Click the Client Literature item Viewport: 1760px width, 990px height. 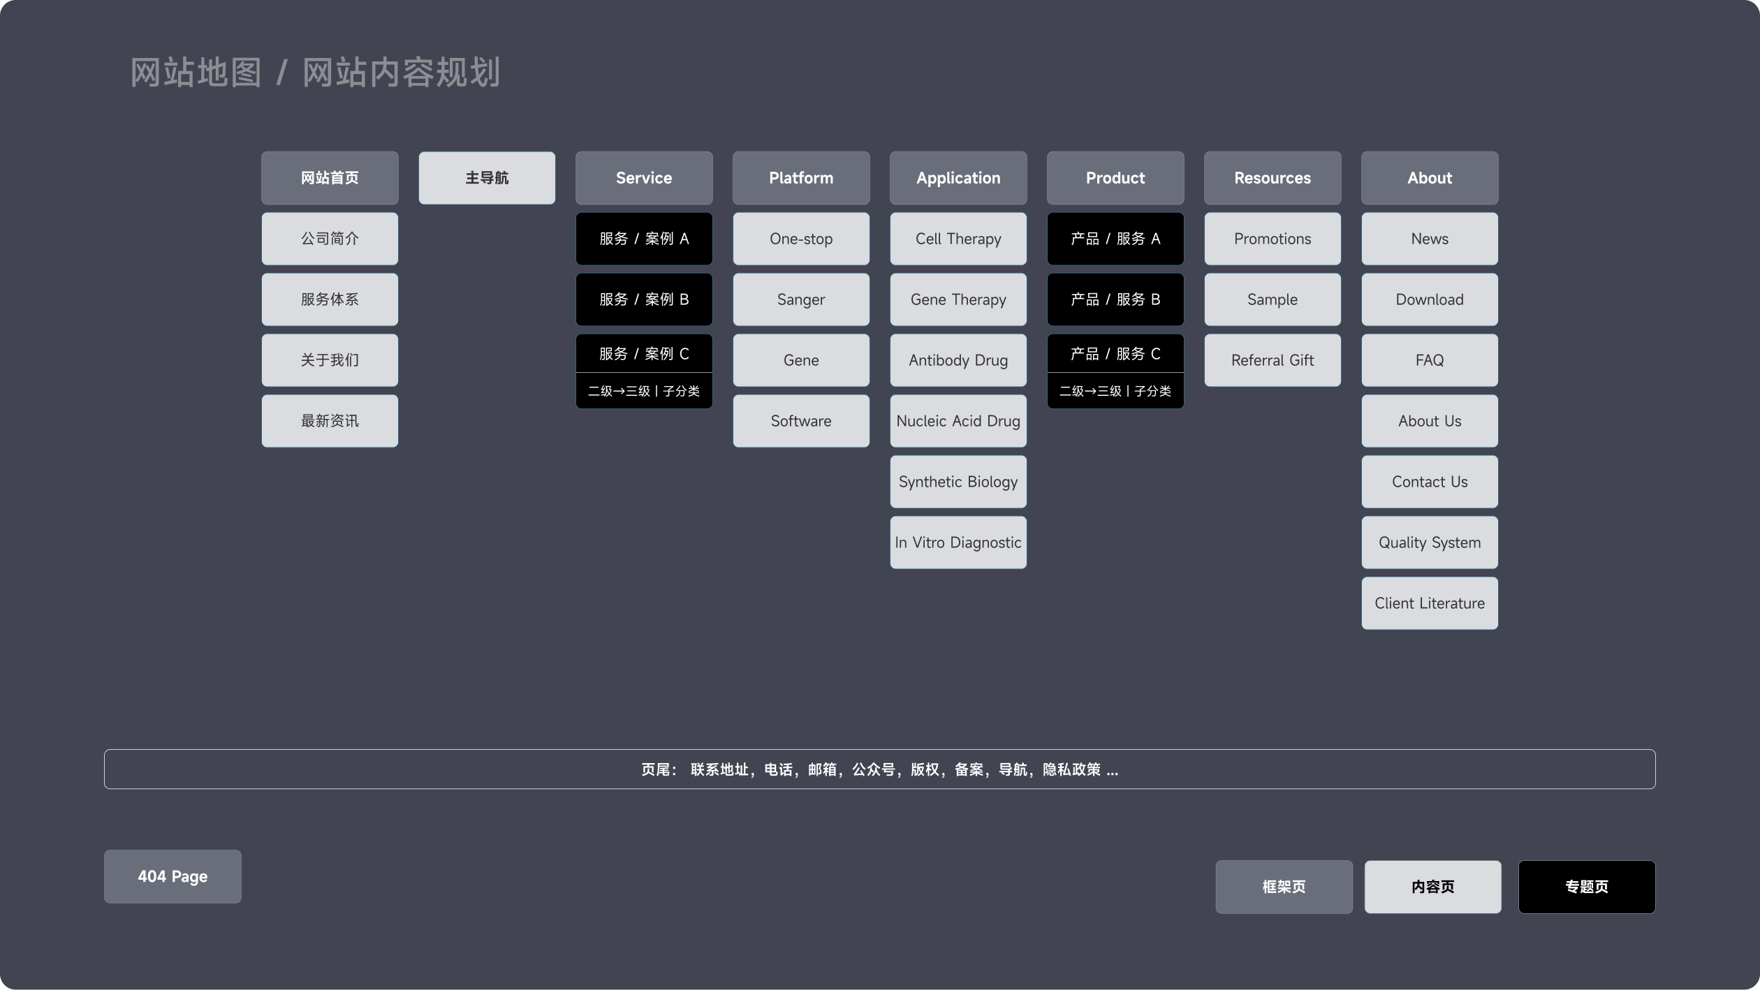point(1429,603)
